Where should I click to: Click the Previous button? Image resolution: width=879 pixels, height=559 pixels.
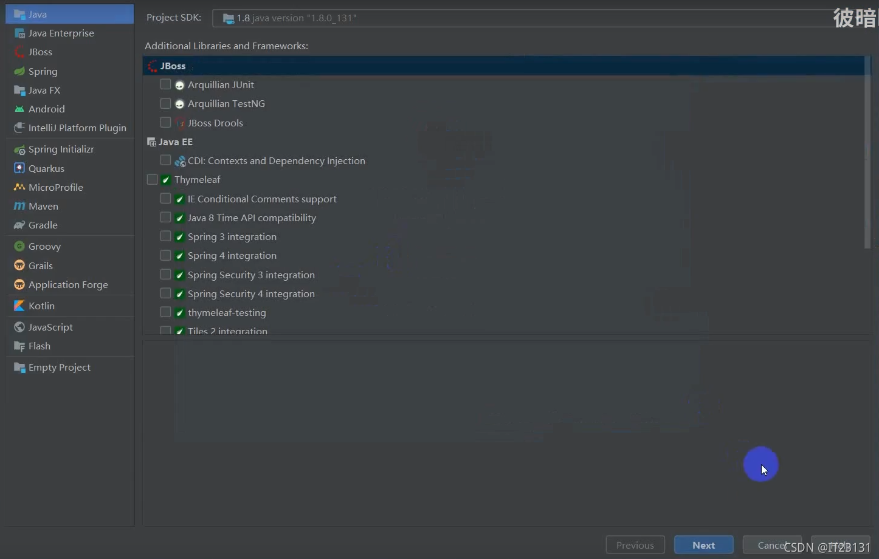pos(635,545)
